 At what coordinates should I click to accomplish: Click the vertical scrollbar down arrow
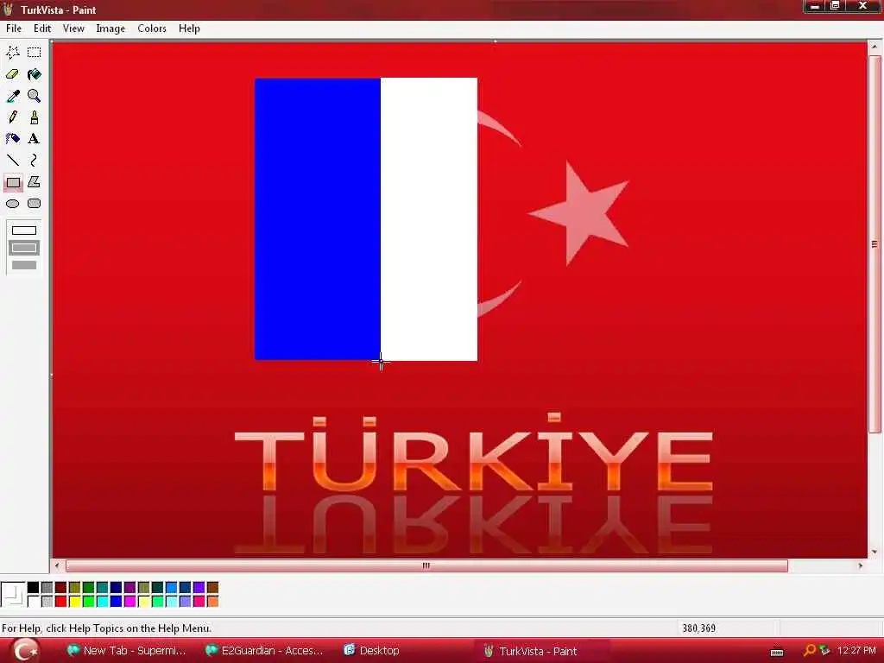875,552
